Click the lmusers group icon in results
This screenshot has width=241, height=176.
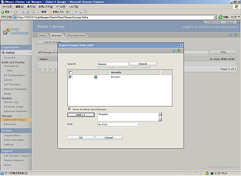pyautogui.click(x=96, y=77)
